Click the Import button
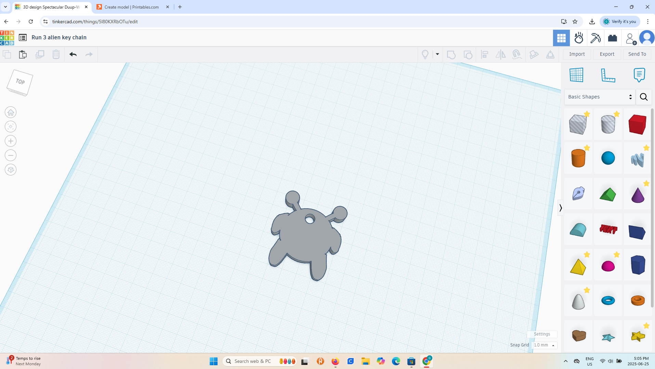The image size is (655, 369). (x=577, y=54)
